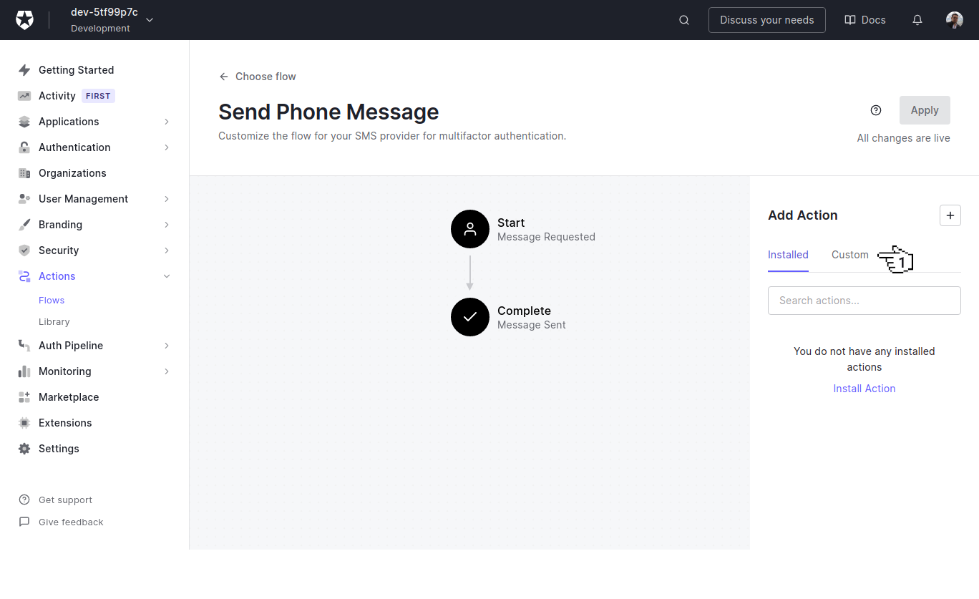Click the Get support help icon
979x599 pixels.
pyautogui.click(x=24, y=500)
